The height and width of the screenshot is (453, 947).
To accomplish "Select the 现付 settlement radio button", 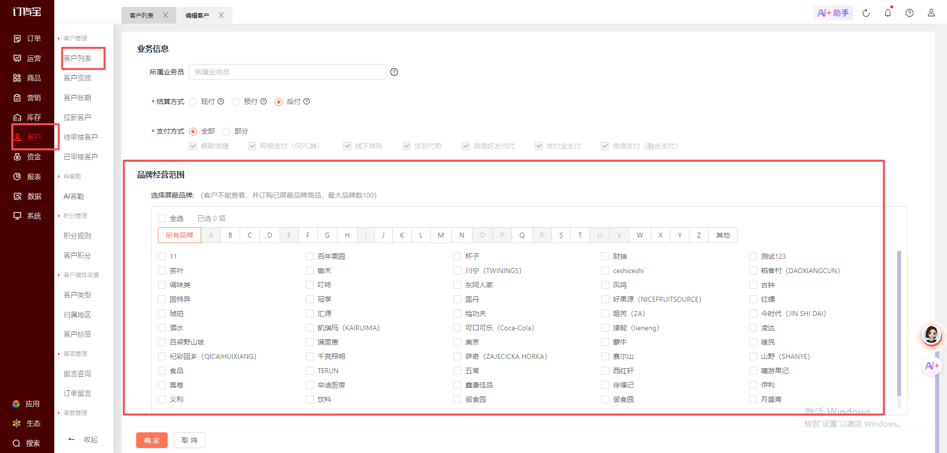I will click(193, 102).
